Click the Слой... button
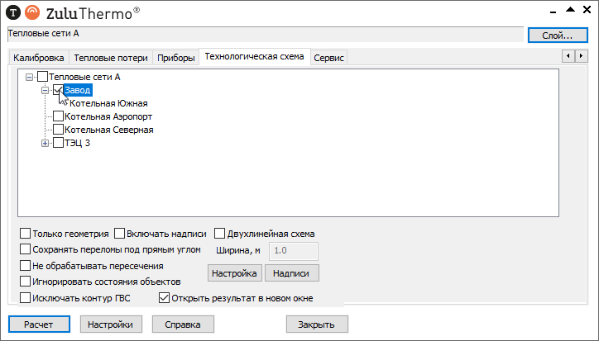599x341 pixels. click(x=558, y=36)
